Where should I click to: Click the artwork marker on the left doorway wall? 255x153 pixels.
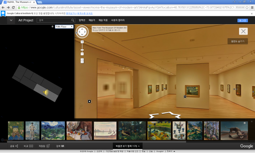(89, 101)
